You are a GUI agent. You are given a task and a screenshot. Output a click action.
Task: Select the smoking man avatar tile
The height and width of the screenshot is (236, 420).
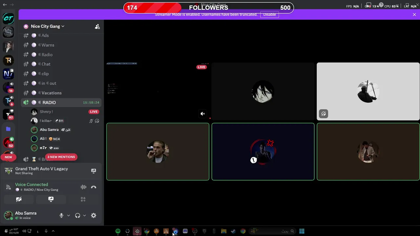(158, 152)
